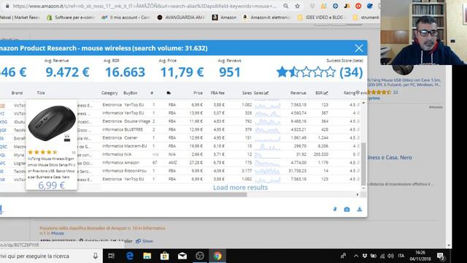The image size is (467, 263).
Task: Click the BSR value 255.320
Action: [x=321, y=154]
